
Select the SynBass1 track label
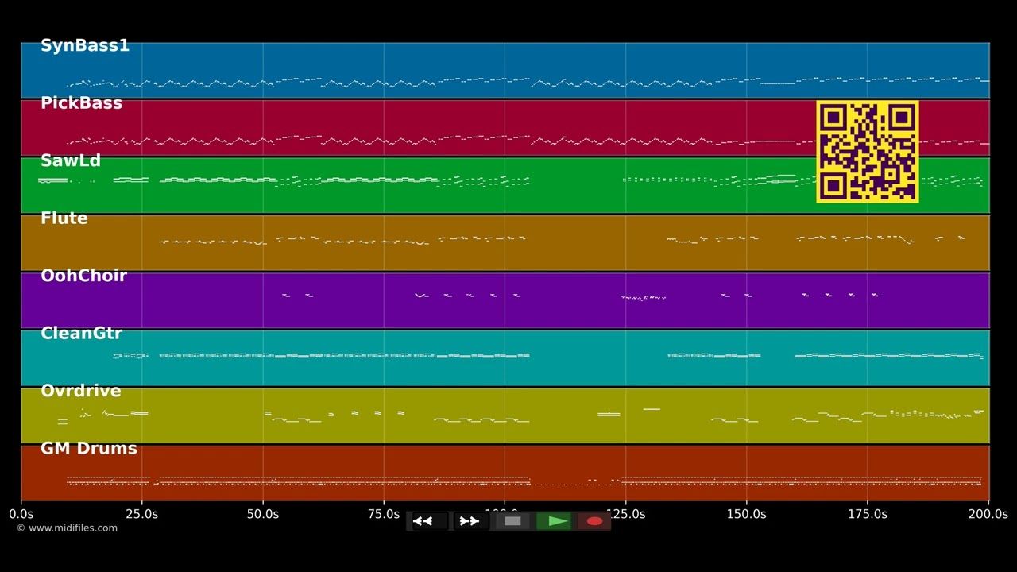[x=85, y=46]
